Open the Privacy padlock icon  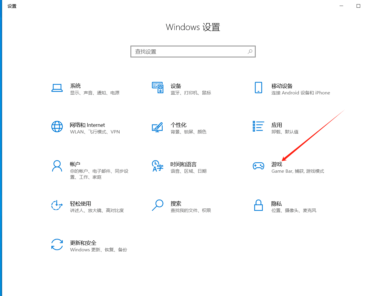tap(258, 205)
